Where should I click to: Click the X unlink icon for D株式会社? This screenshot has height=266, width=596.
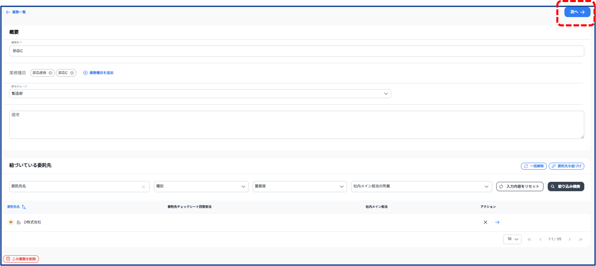pos(485,222)
